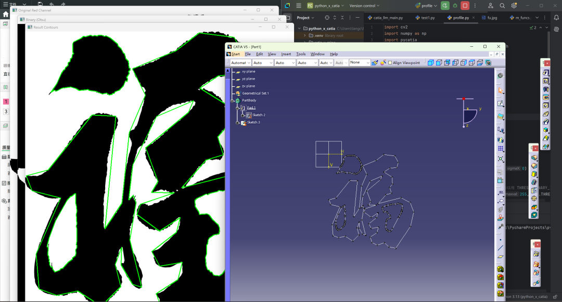Click the home icon in left background app
This screenshot has width=562, height=302.
tap(5, 15)
